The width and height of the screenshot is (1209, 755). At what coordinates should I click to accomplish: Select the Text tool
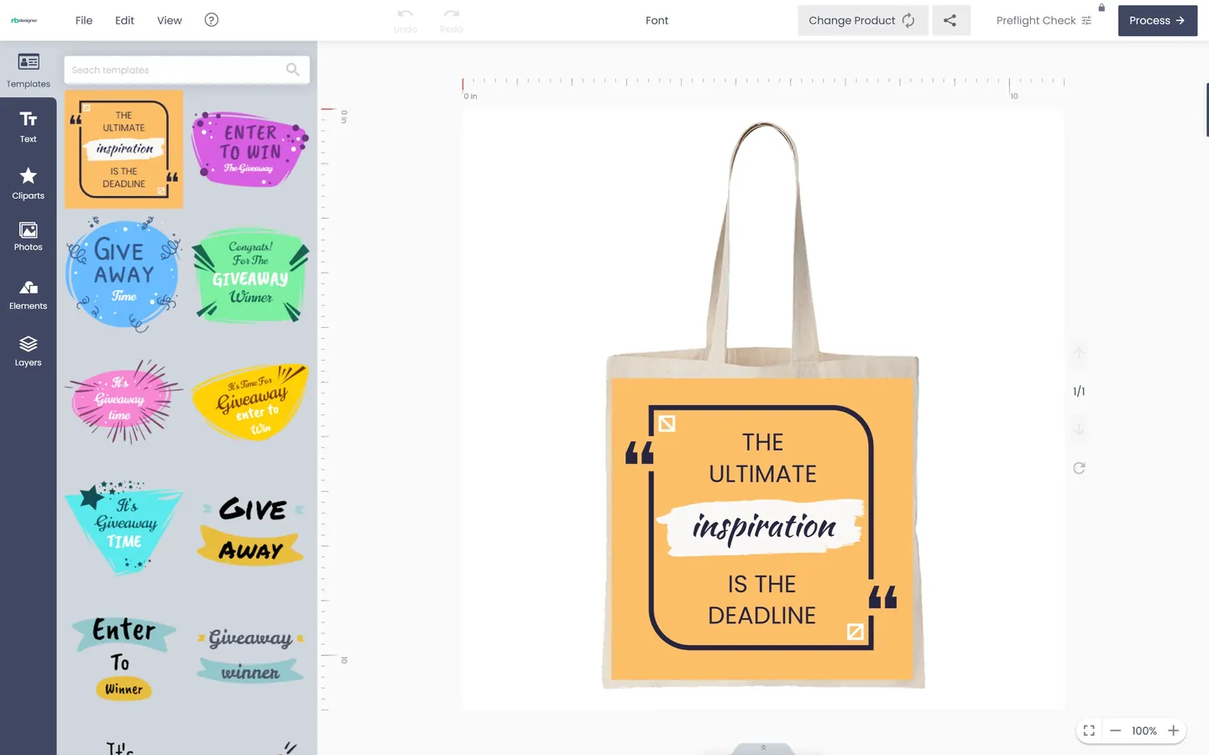pos(29,127)
